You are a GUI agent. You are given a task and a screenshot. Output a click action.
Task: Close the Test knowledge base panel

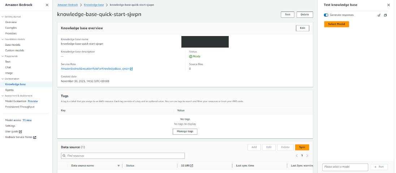pyautogui.click(x=388, y=5)
